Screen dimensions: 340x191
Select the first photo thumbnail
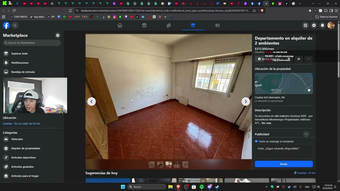152,164
